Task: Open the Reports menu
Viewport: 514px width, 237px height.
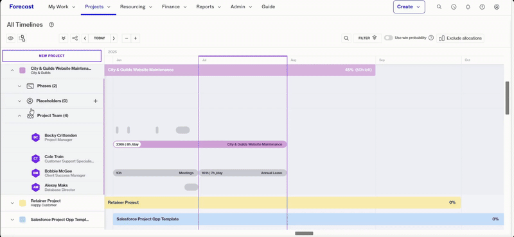Action: [208, 6]
